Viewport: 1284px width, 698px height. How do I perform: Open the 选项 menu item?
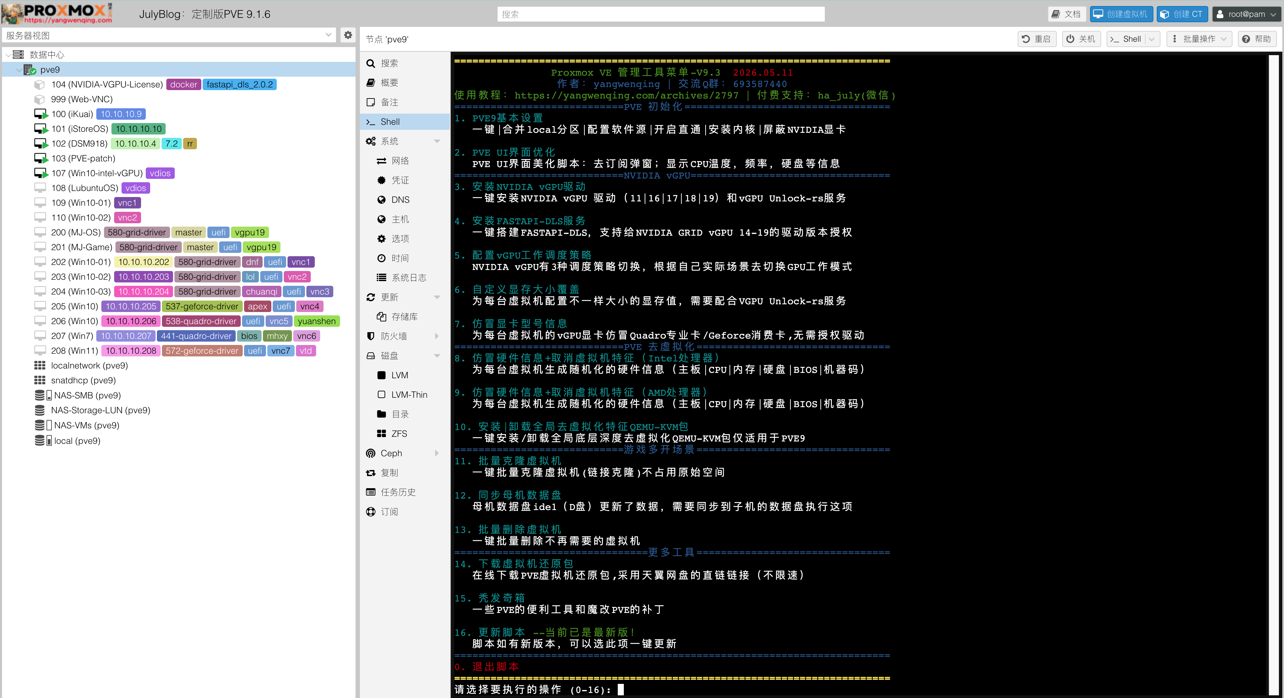point(405,239)
